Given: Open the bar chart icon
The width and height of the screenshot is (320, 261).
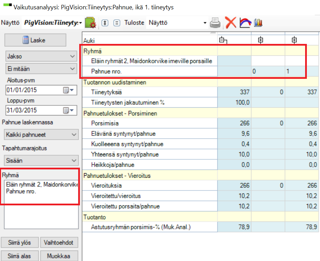Looking at the screenshot, I should [258, 22].
